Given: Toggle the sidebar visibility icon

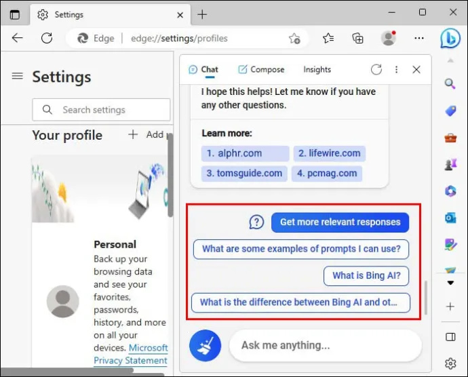Looking at the screenshot, I should (x=450, y=337).
